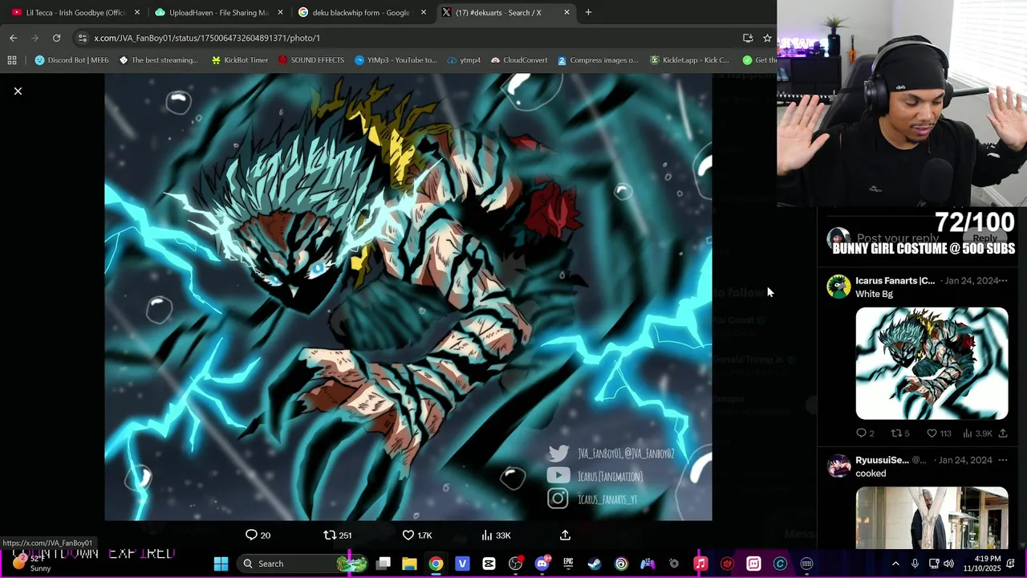The height and width of the screenshot is (578, 1027).
Task: Open volume control in system tray
Action: pos(948,564)
